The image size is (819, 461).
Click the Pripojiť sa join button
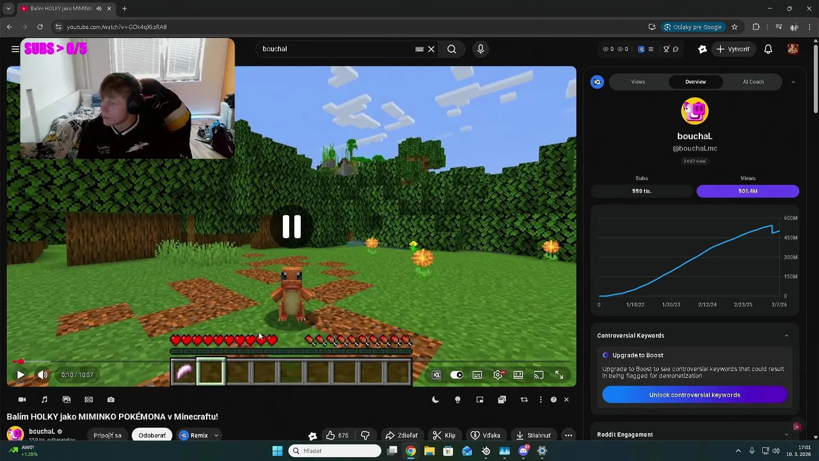pos(107,435)
